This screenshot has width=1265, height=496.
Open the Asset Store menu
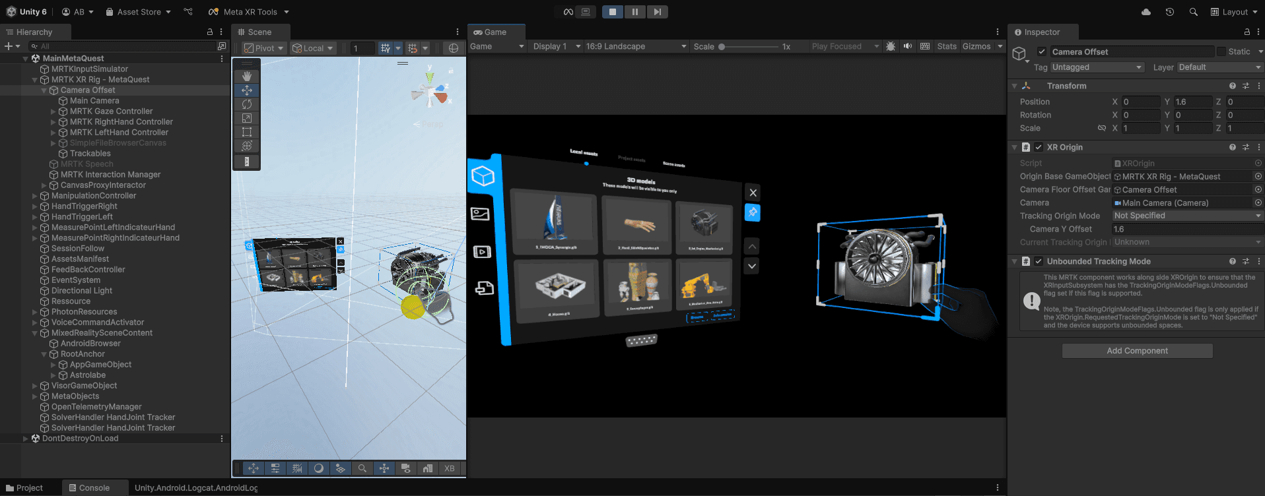[x=138, y=12]
